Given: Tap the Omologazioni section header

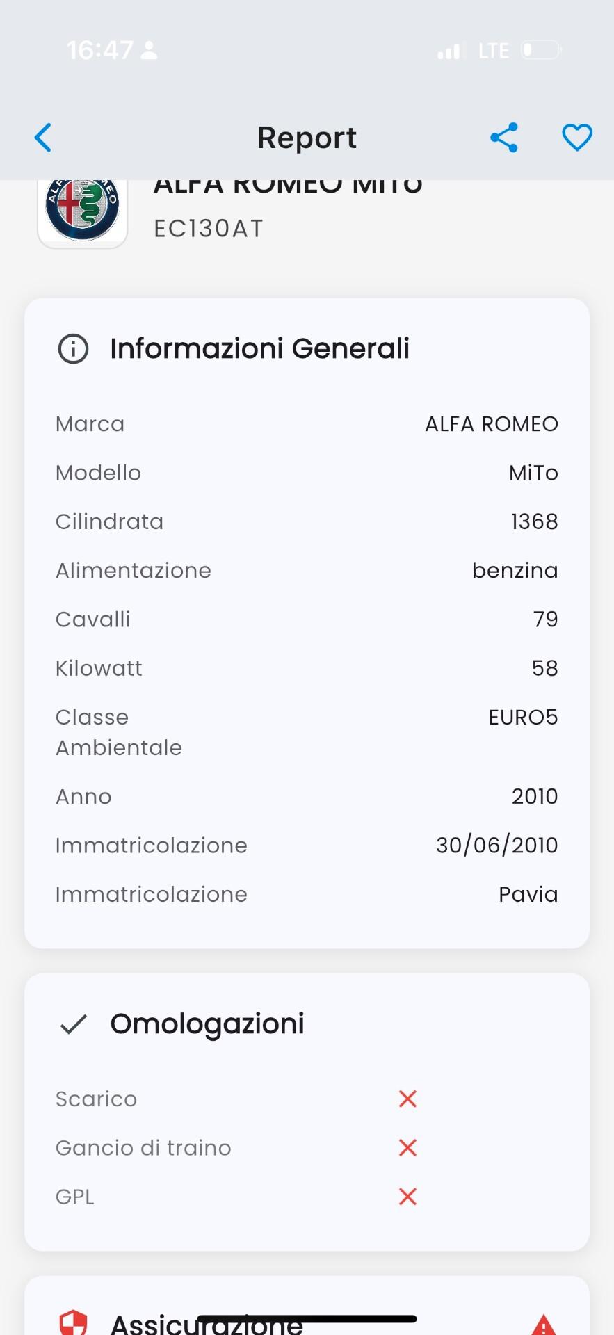Looking at the screenshot, I should click(207, 1024).
